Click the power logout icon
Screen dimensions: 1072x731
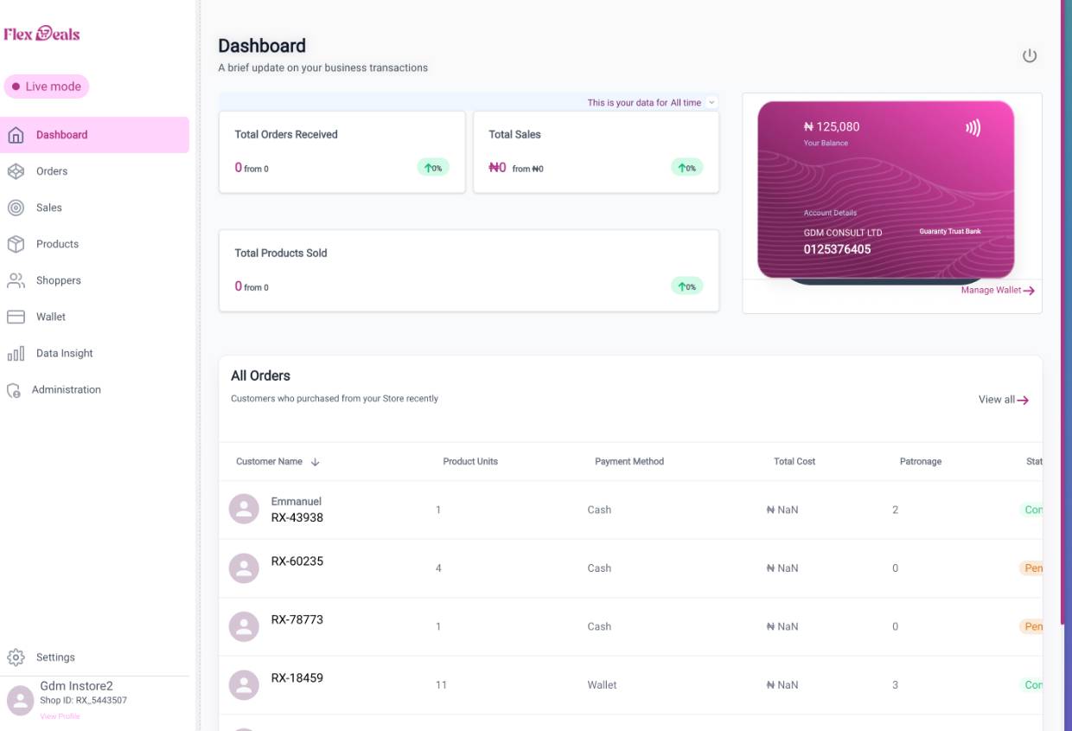[x=1030, y=56]
